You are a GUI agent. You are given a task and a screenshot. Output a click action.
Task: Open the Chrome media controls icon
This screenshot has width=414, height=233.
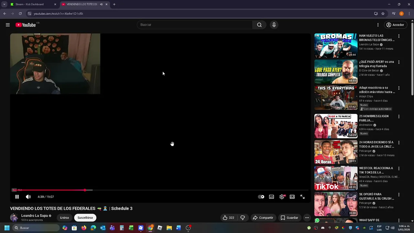[394, 14]
